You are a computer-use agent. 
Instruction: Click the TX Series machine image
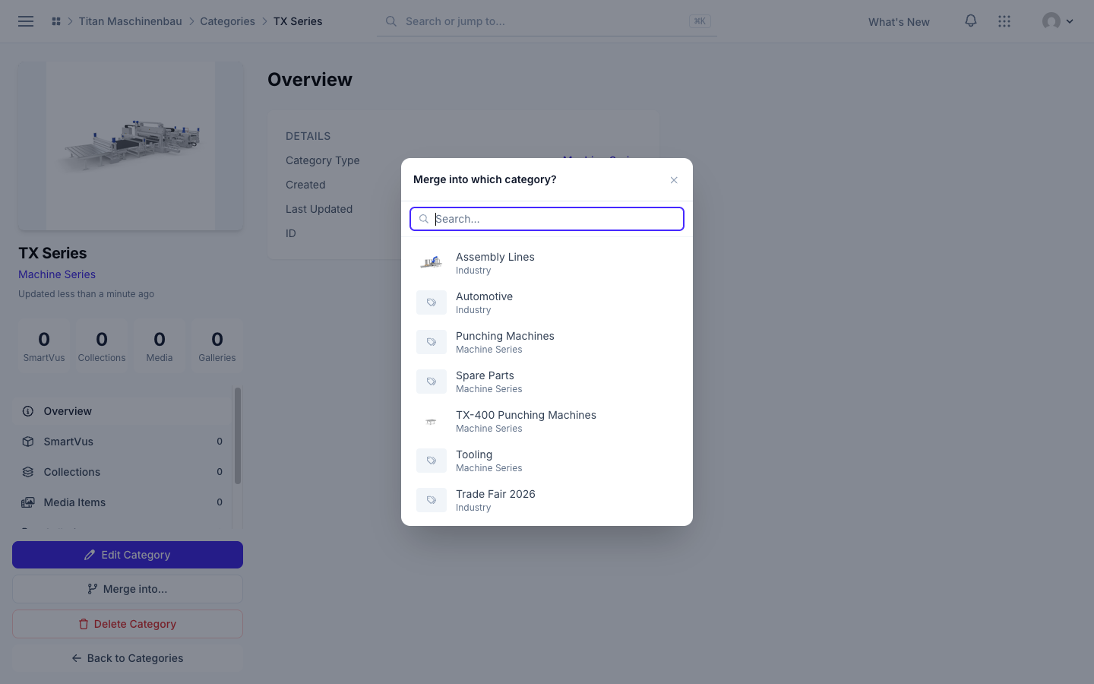[x=131, y=146]
